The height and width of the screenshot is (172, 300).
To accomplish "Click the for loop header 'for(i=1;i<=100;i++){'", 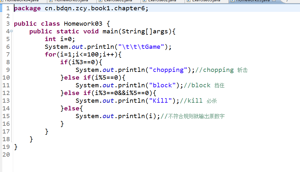I will [x=83, y=55].
